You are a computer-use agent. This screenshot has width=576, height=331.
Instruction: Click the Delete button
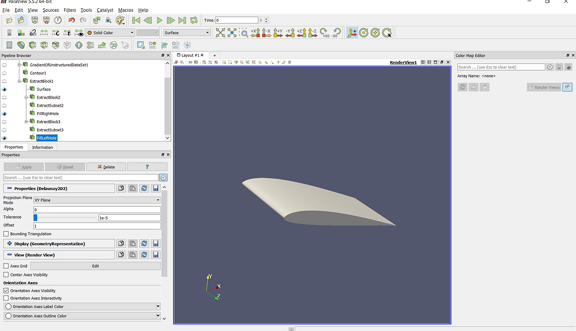(x=106, y=167)
